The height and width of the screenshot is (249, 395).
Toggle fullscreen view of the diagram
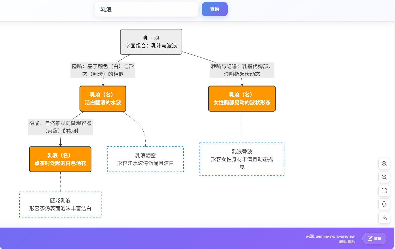(384, 191)
